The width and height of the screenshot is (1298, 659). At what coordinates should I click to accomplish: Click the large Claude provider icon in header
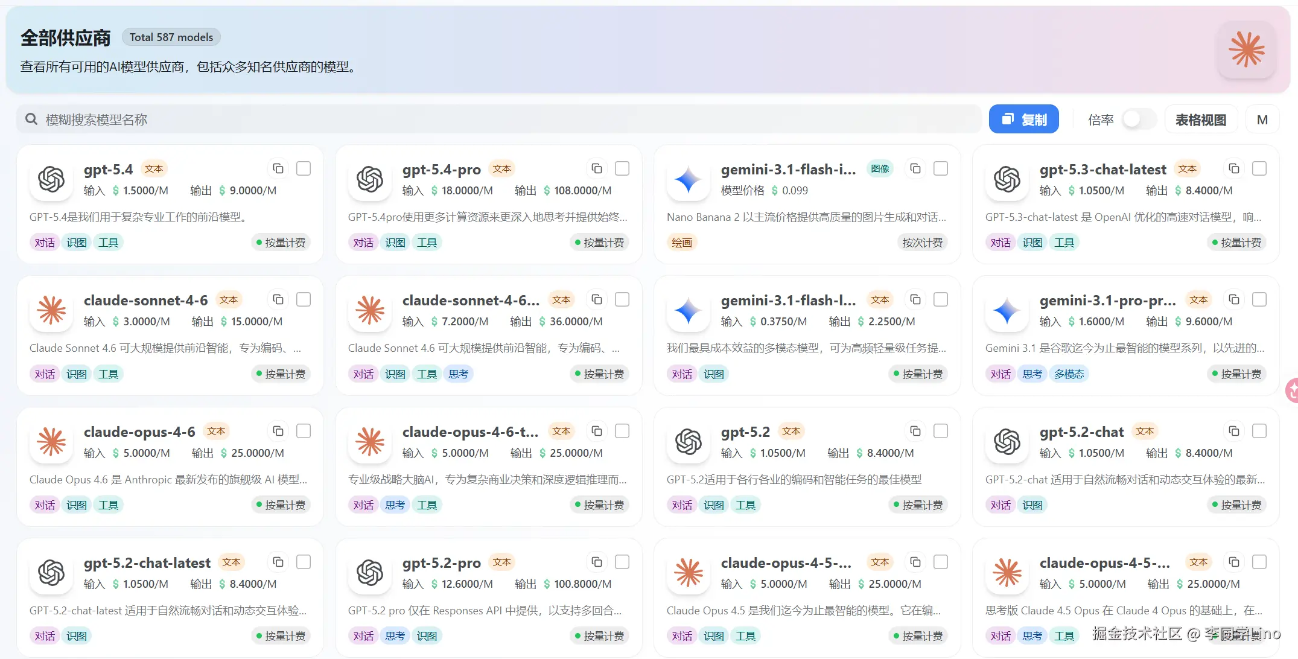1247,50
